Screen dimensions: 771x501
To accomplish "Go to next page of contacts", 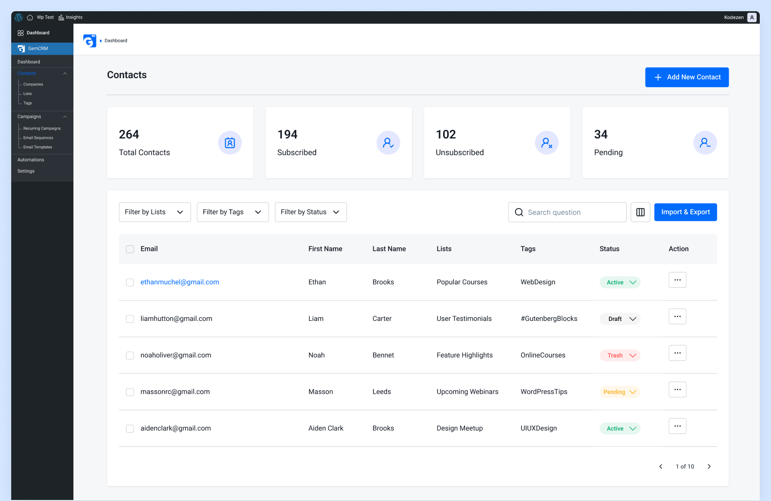I will click(x=709, y=466).
